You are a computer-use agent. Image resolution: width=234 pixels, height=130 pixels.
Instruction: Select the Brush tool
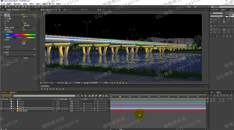coord(33,7)
